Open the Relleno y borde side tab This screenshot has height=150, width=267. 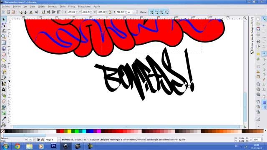tap(252, 35)
